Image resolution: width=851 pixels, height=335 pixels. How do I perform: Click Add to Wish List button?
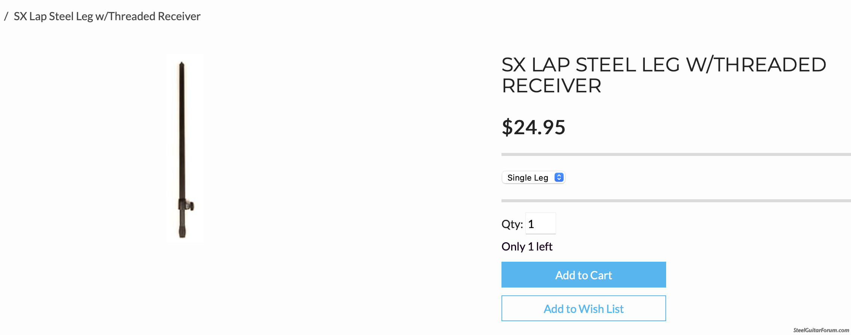(583, 308)
